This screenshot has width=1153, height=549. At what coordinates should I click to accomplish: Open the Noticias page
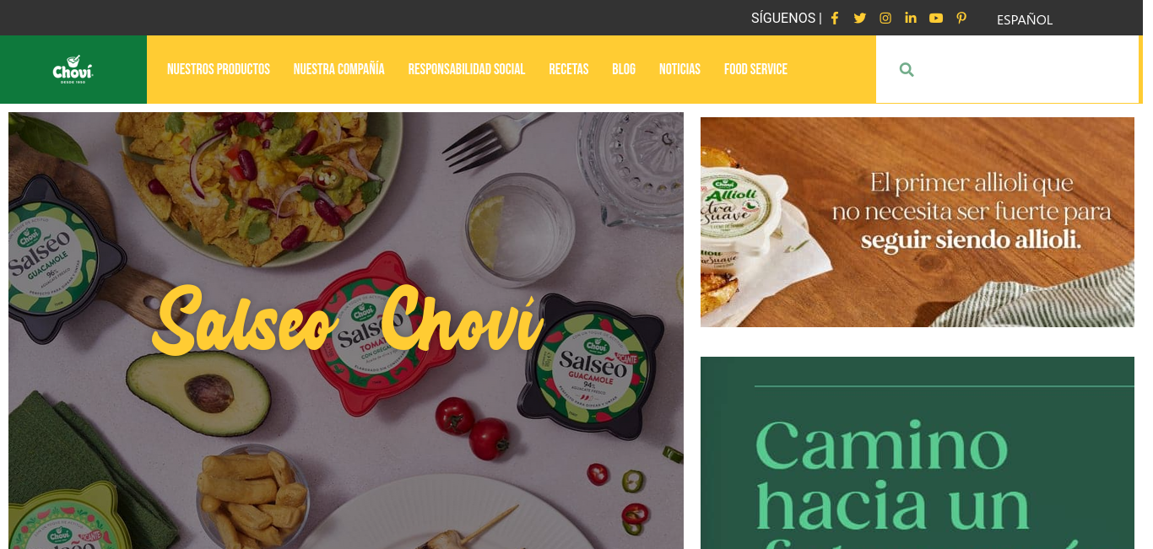(x=679, y=69)
